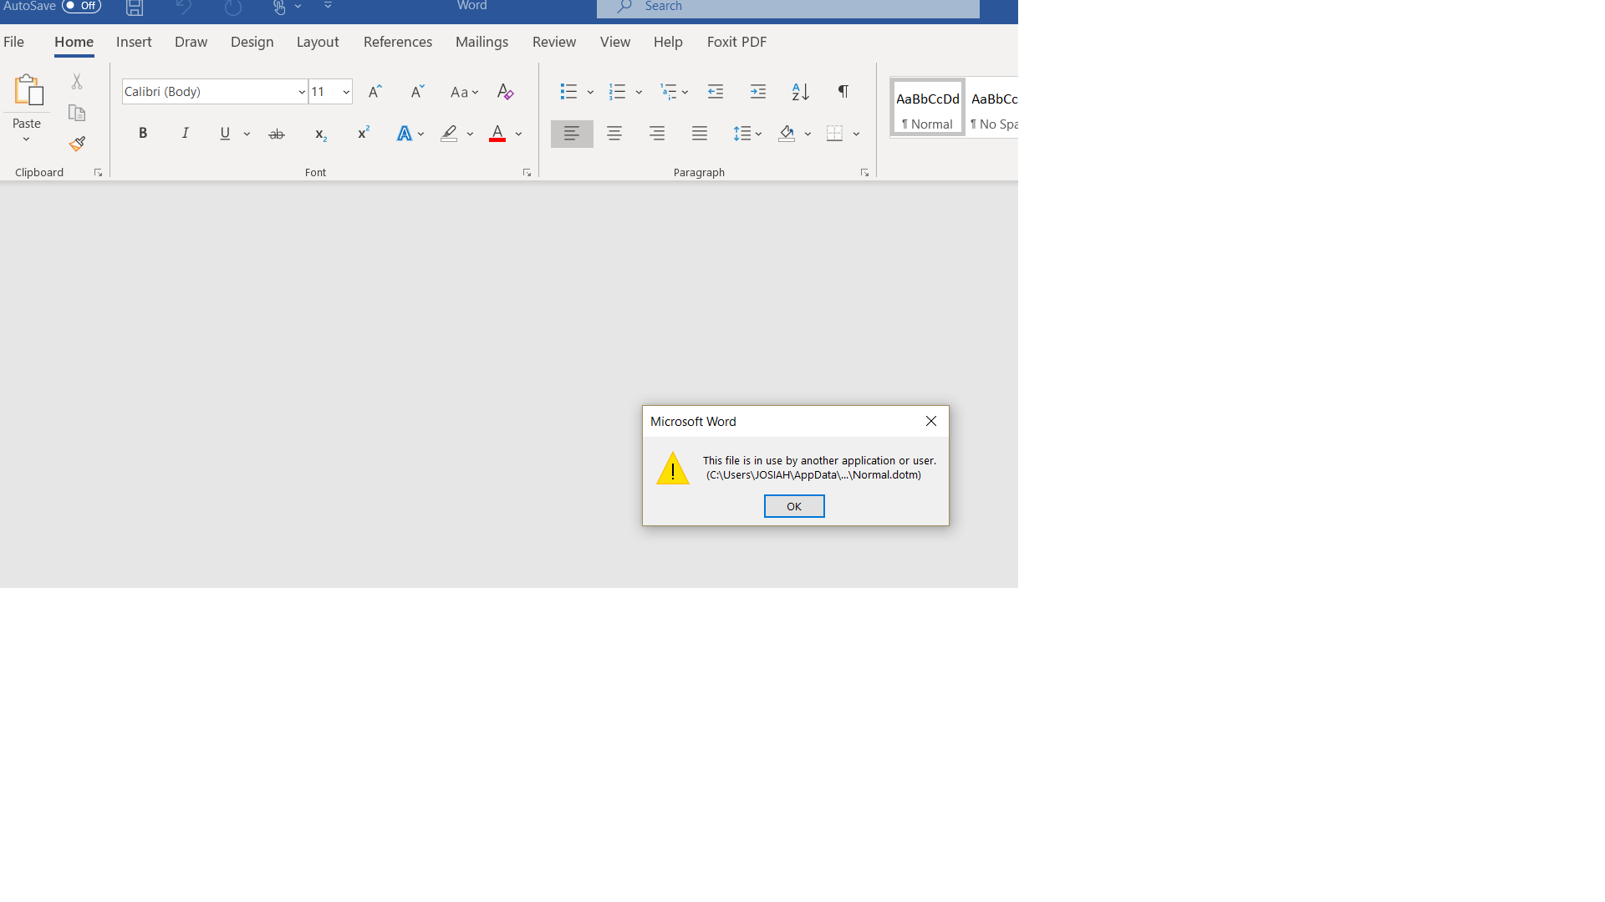Screen dimensions: 1605x902
Task: Apply Superscript formatting
Action: click(x=363, y=134)
